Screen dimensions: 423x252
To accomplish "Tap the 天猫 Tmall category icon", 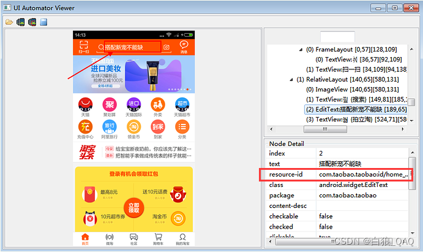I will [85, 104].
